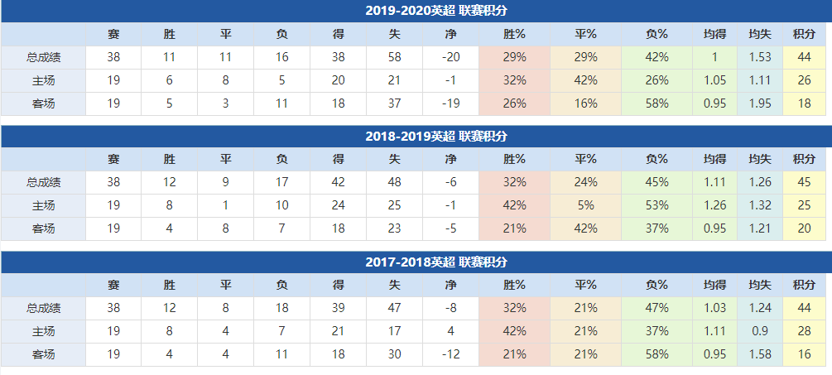
Task: Click 积分 column header in 2018-2019 table
Action: click(x=803, y=160)
